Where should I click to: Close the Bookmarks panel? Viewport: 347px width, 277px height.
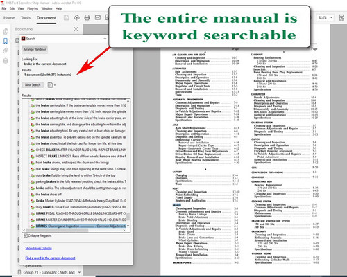point(76,29)
